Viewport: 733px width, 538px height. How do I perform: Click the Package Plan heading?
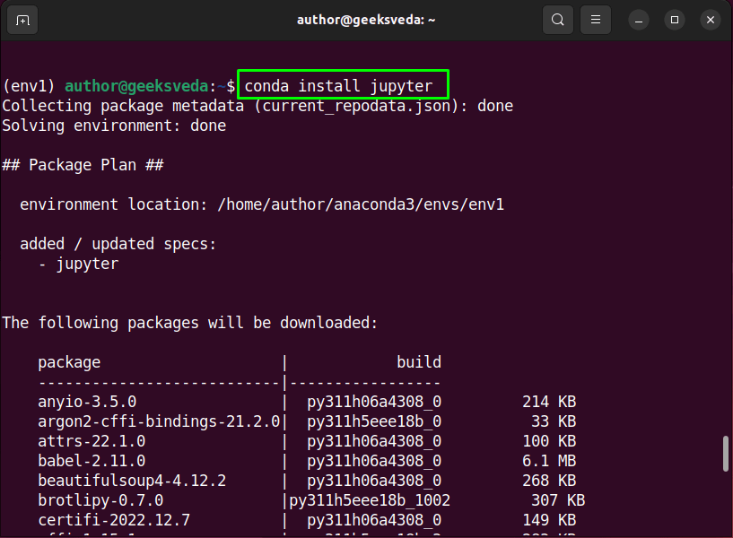(x=86, y=164)
